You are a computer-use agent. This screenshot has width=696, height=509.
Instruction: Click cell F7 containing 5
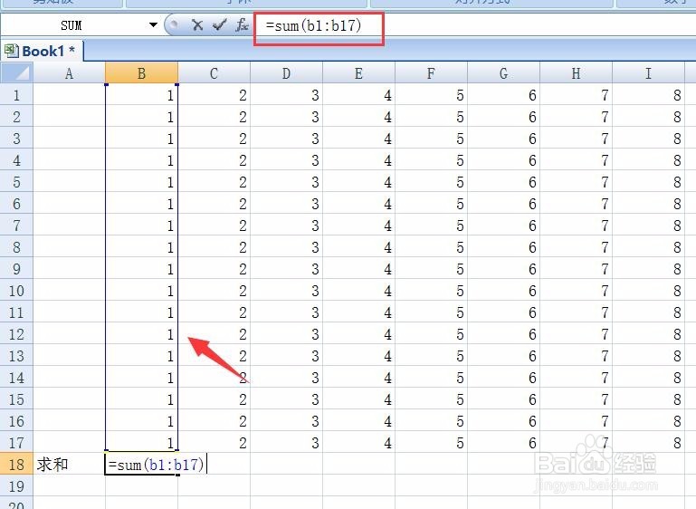431,226
